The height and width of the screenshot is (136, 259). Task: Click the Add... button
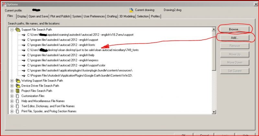234,38
